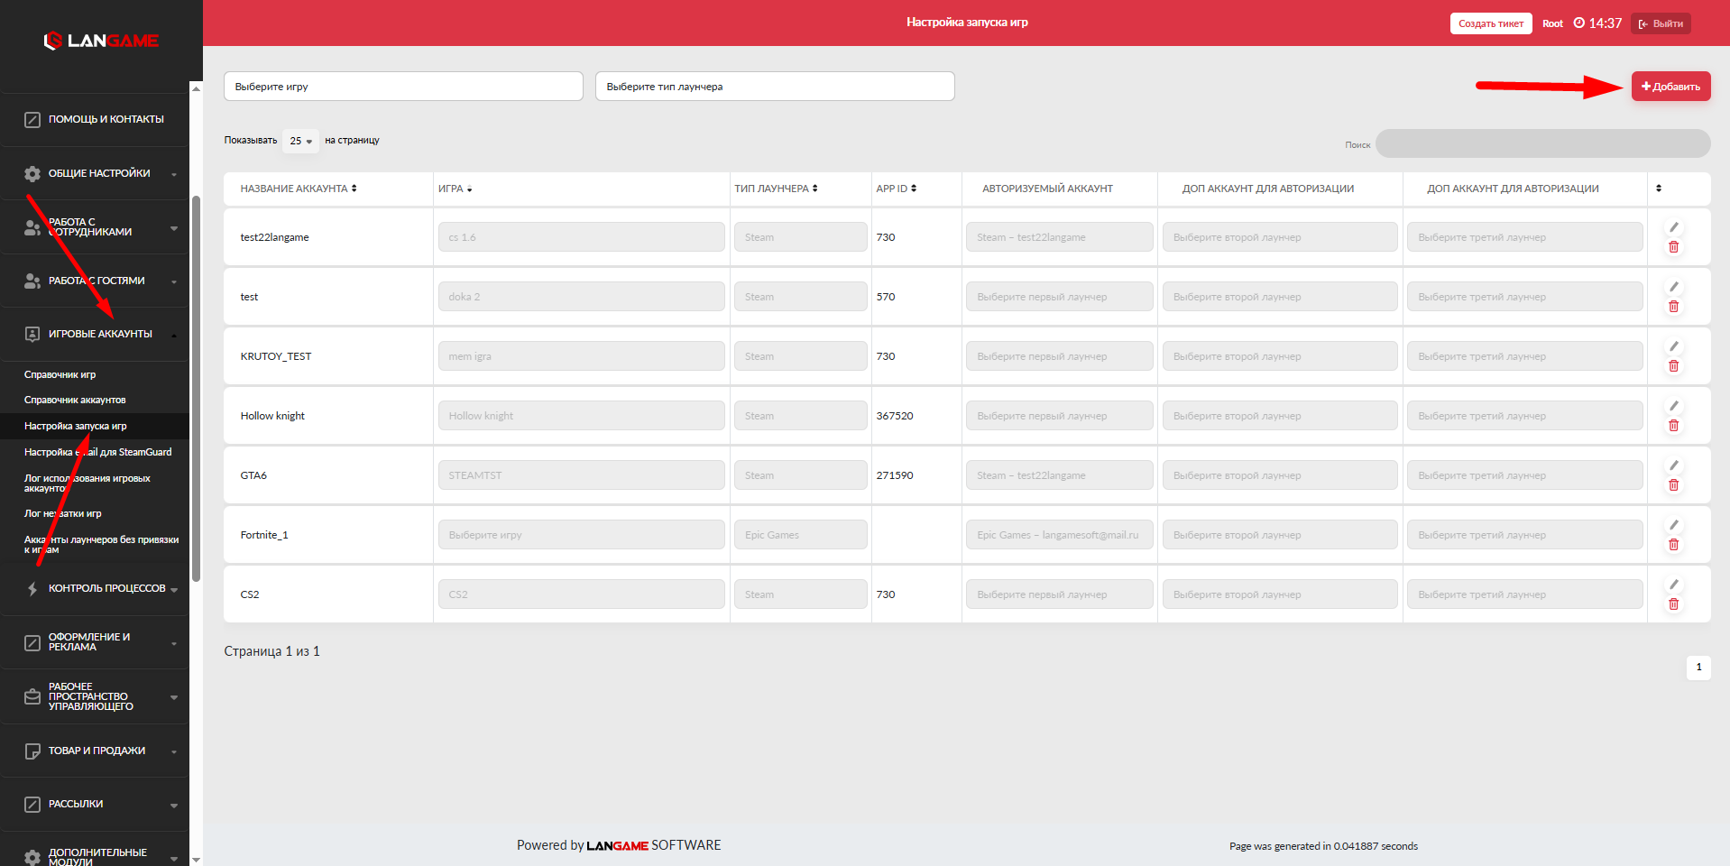Click the sort arrows in last column header
This screenshot has height=866, width=1730.
pyautogui.click(x=1659, y=189)
